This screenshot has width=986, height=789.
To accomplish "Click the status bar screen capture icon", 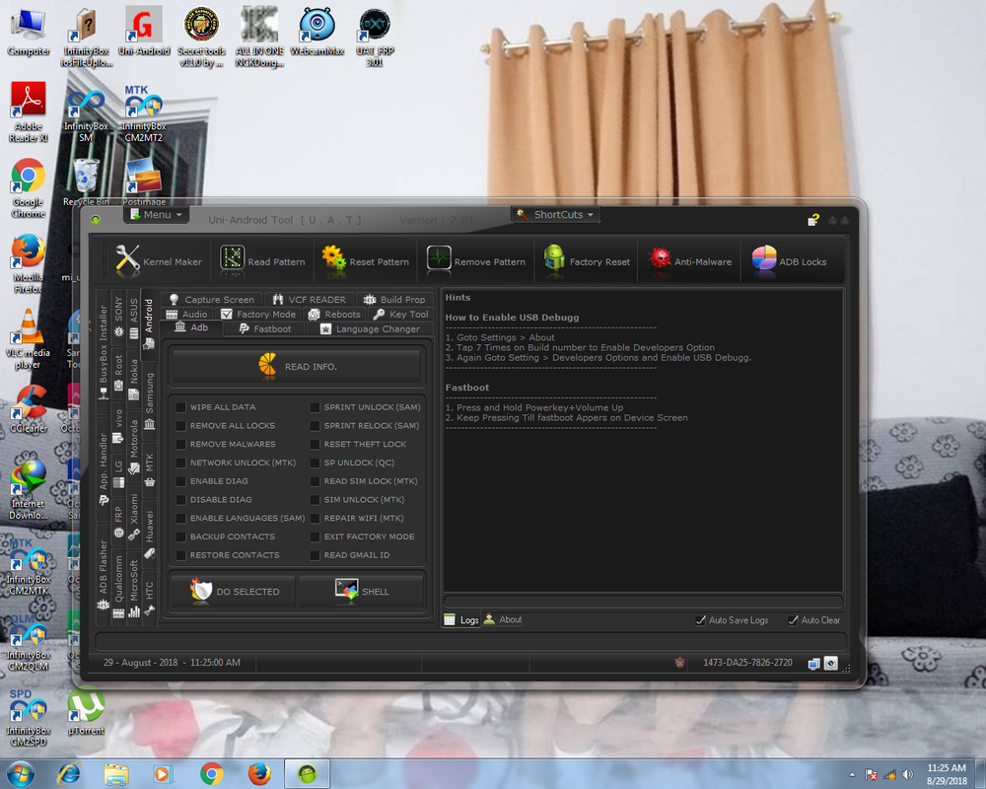I will [x=830, y=663].
